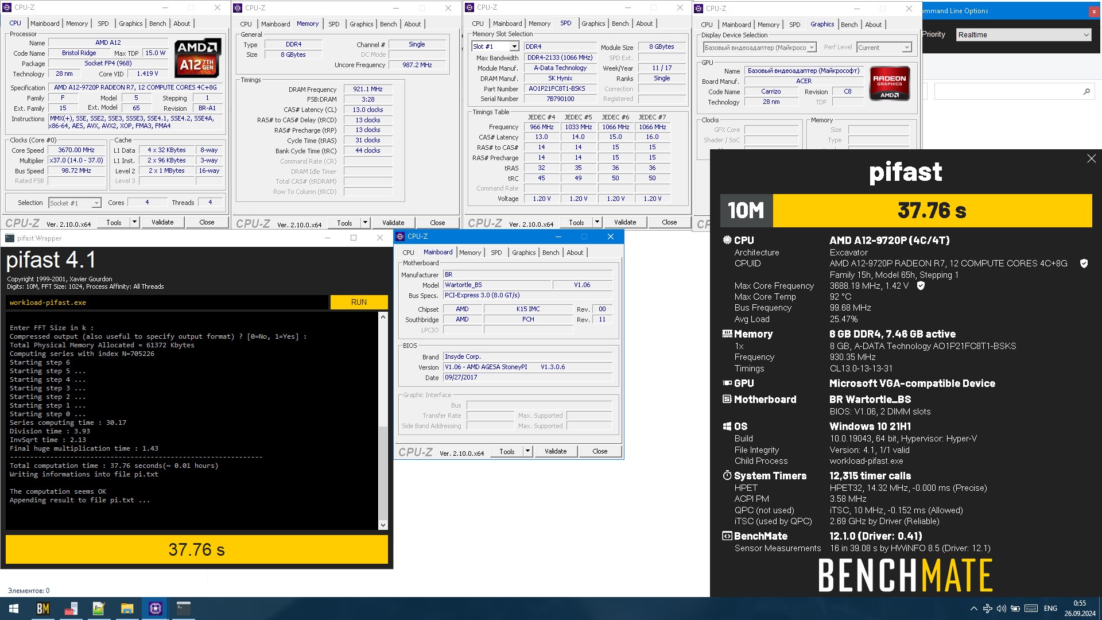This screenshot has height=620, width=1102.
Task: Click the AMD A12 logo in CPU-Z
Action: tap(197, 57)
